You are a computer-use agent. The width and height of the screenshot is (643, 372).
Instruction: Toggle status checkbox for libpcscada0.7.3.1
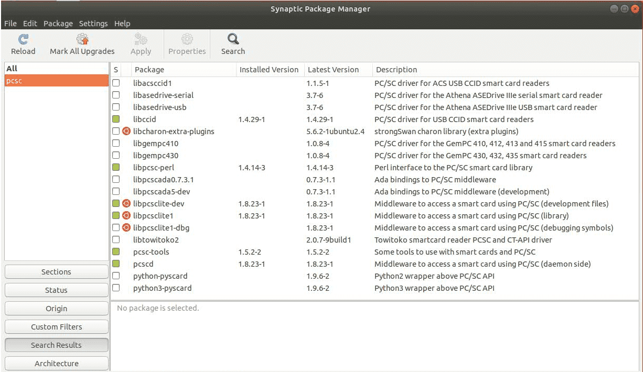[x=116, y=180]
